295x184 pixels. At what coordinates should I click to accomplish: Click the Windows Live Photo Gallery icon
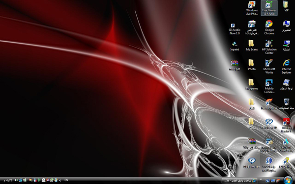(x=252, y=8)
